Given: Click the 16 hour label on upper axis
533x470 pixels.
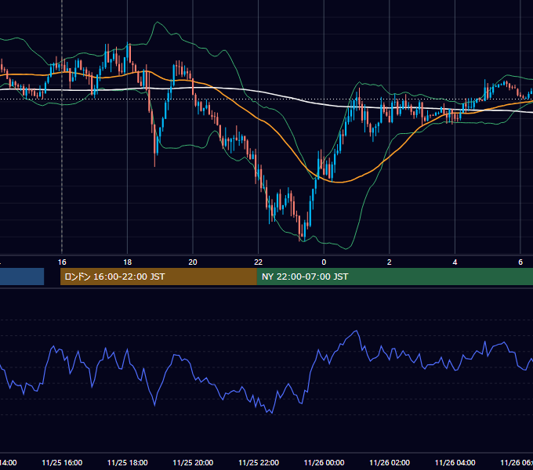Looking at the screenshot, I should [x=62, y=262].
